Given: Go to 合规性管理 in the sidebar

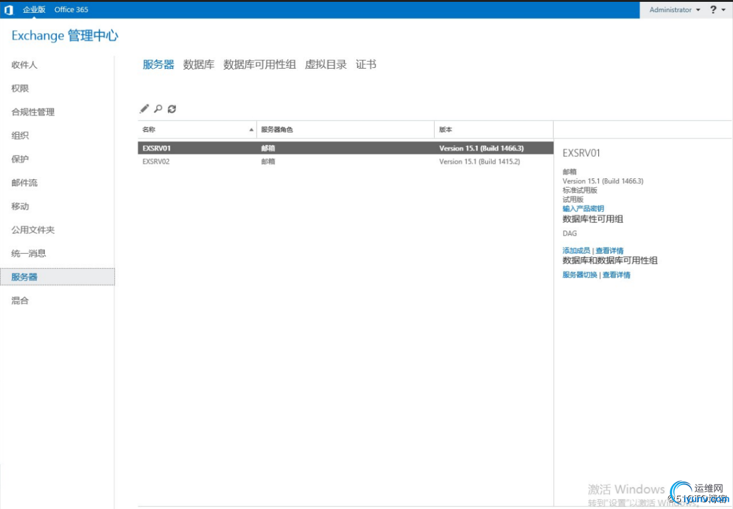Looking at the screenshot, I should (33, 112).
